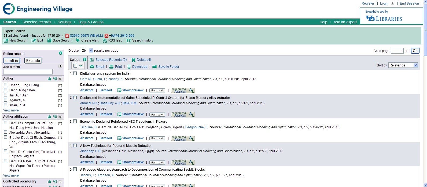Select record 1 Digital currency system checkbox
Viewport: 427px width, 187px height.
pyautogui.click(x=75, y=73)
